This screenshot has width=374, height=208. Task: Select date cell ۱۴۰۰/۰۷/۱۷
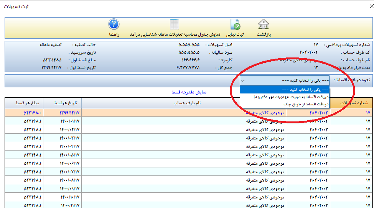pyautogui.click(x=63, y=172)
